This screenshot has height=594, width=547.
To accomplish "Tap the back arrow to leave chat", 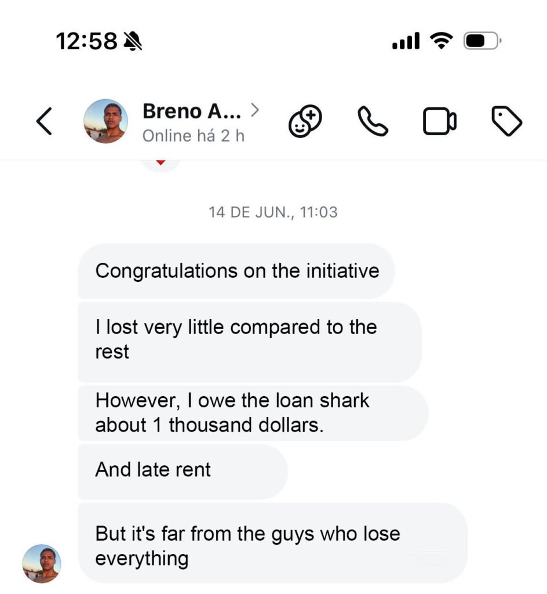I will click(x=45, y=122).
